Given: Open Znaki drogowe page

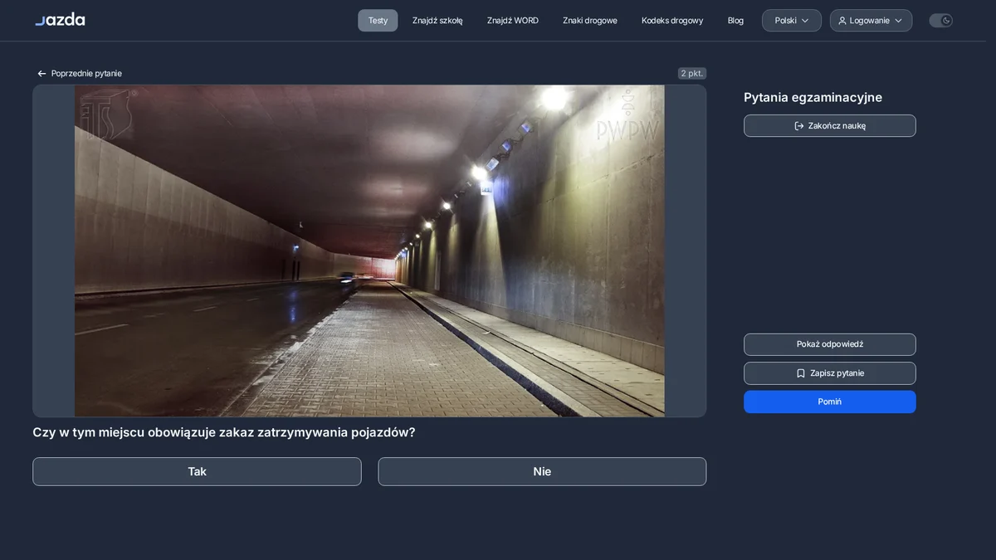Looking at the screenshot, I should (590, 21).
